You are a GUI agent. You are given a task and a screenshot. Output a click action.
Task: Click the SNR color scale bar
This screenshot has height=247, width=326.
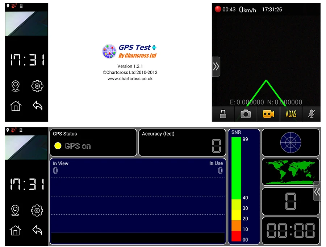(236, 189)
